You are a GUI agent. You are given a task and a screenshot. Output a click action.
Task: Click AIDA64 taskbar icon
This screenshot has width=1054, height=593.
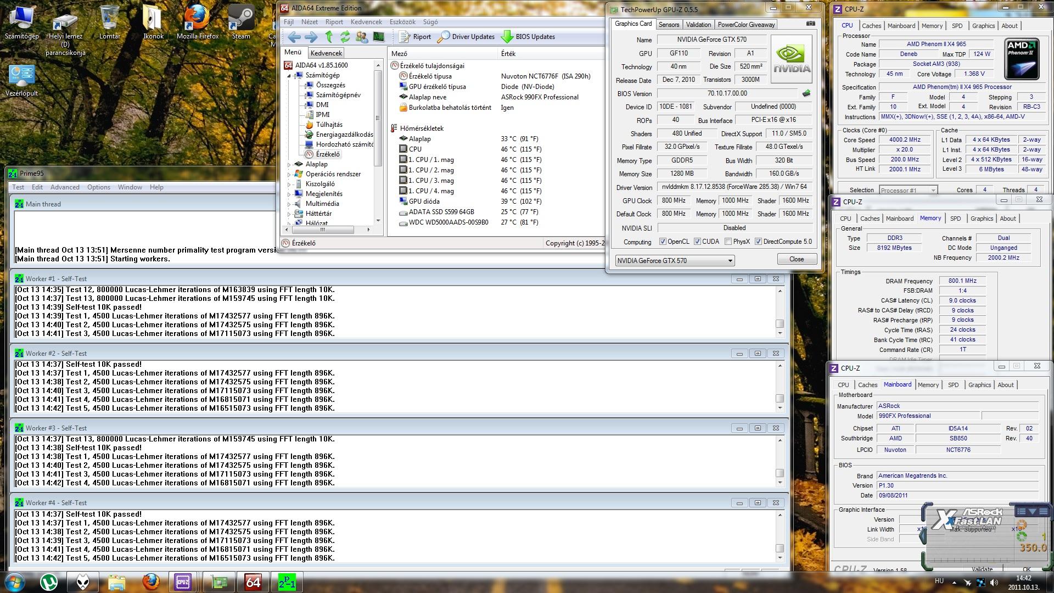[253, 581]
